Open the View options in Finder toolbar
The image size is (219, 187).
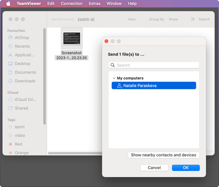[131, 19]
